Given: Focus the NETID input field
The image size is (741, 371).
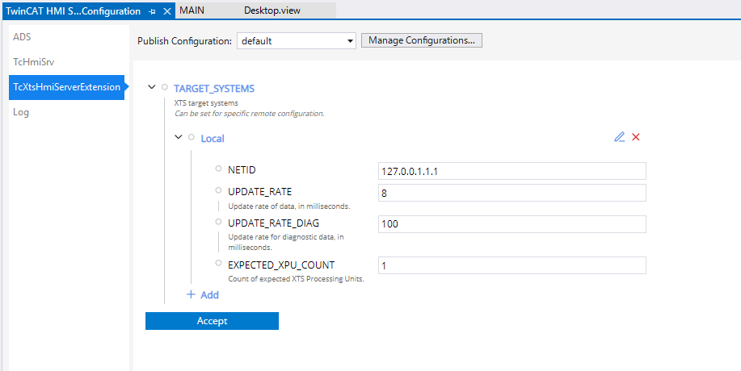Looking at the screenshot, I should pos(512,171).
